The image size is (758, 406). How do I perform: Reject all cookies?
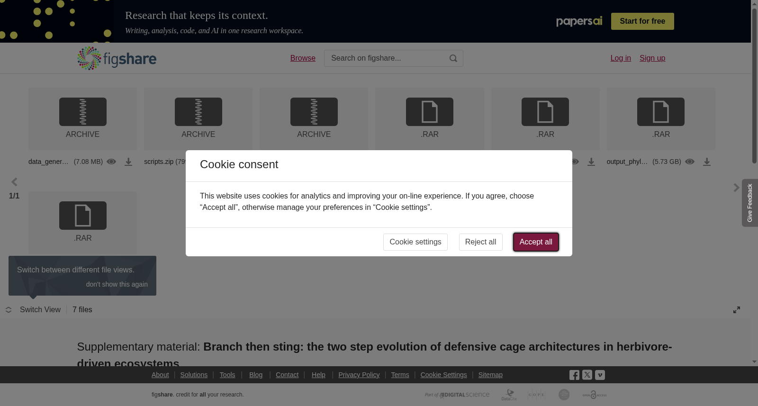click(x=480, y=242)
